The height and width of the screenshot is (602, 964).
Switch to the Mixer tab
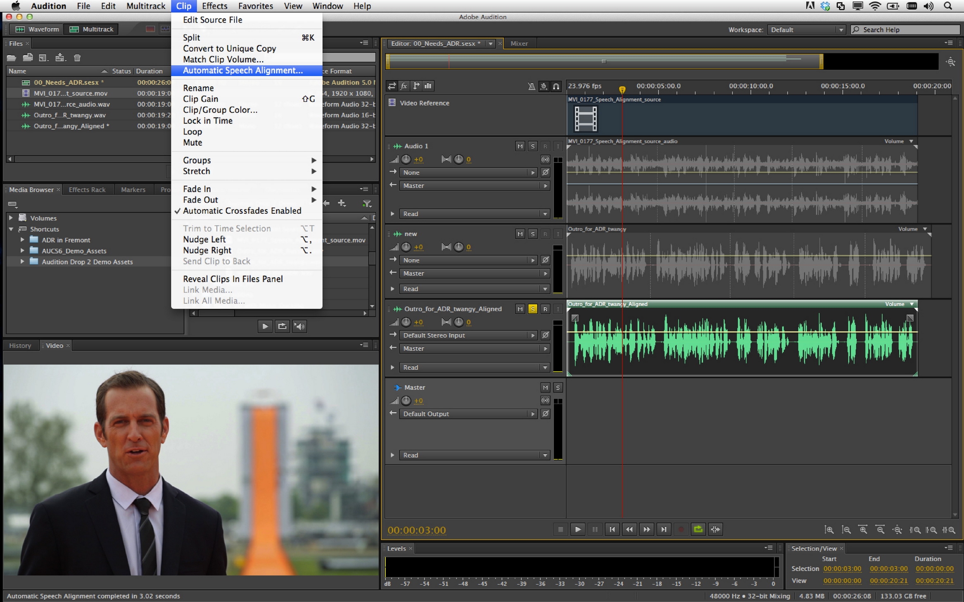click(x=519, y=43)
